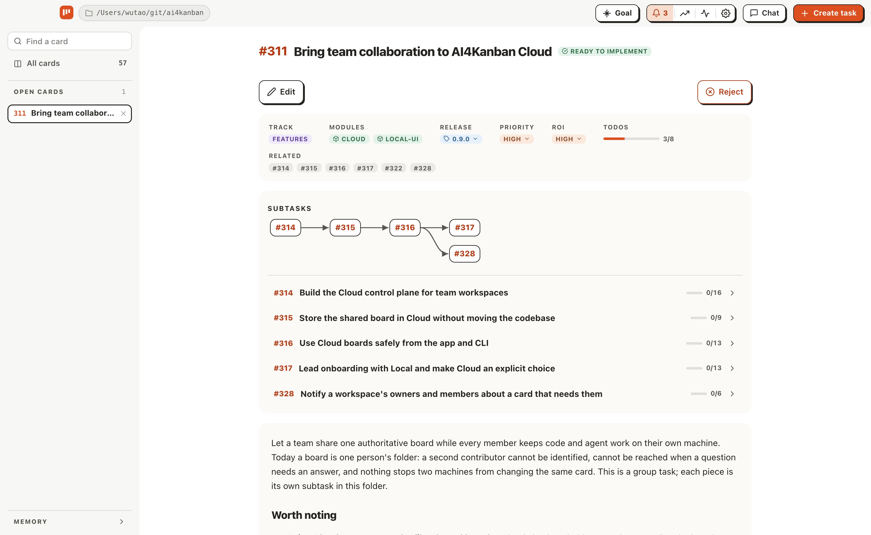Click the Create task button
871x535 pixels.
[x=829, y=13]
